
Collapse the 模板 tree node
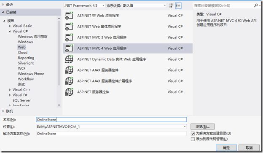click(x=4, y=21)
